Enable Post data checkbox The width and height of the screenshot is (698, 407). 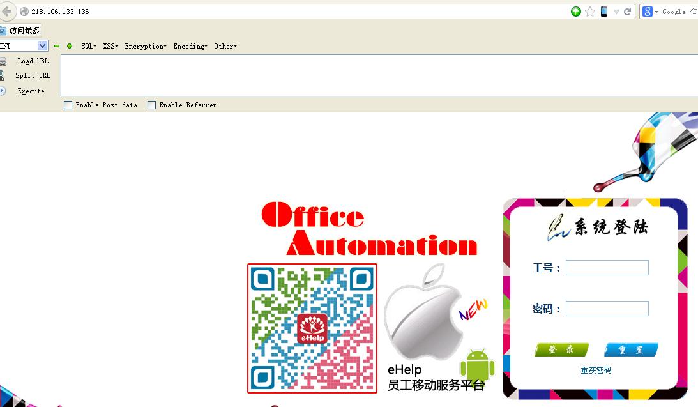tap(68, 105)
